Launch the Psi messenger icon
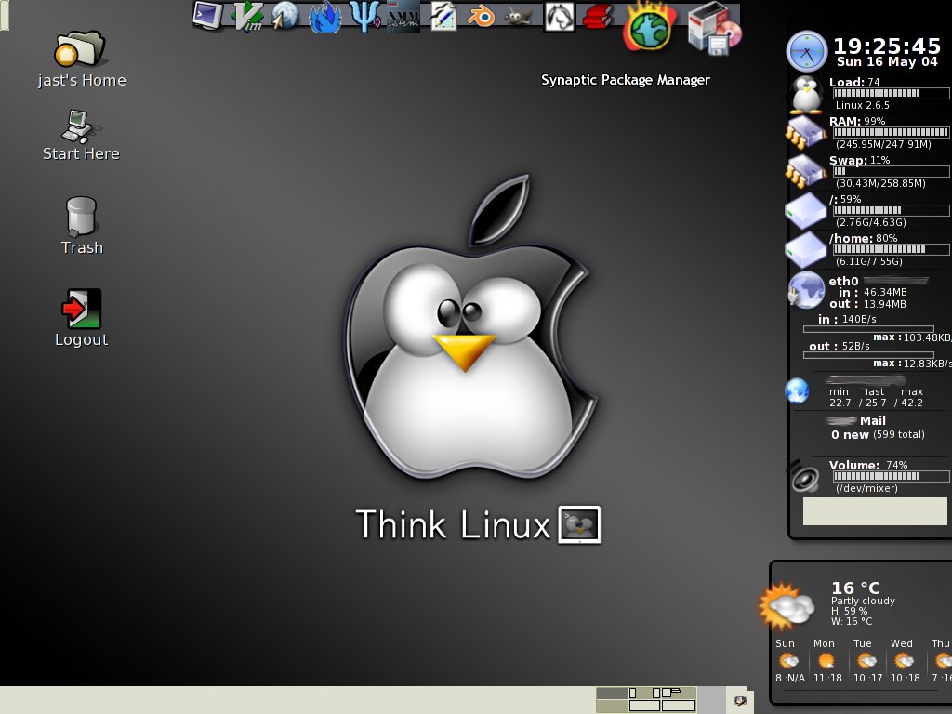The image size is (952, 714). point(364,16)
